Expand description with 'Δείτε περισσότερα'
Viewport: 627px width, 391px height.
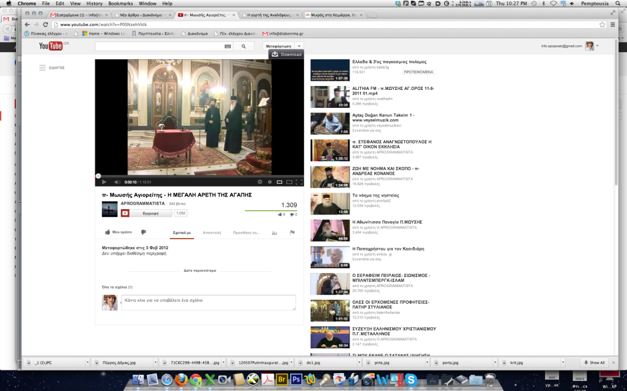[x=199, y=270]
